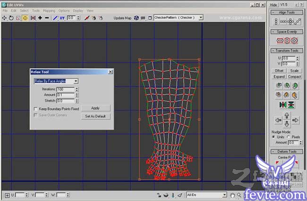Image resolution: width=307 pixels, height=201 pixels.
Task: Click the lock selection icon in status bar
Action: click(159, 195)
